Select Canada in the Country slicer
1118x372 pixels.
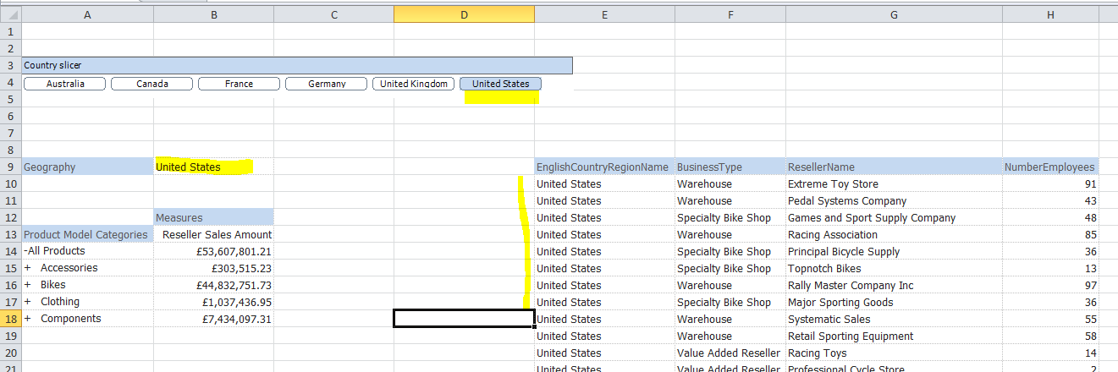click(152, 84)
